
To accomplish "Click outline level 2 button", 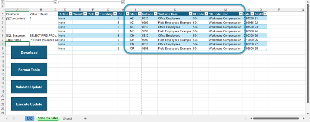I will [2, 6].
